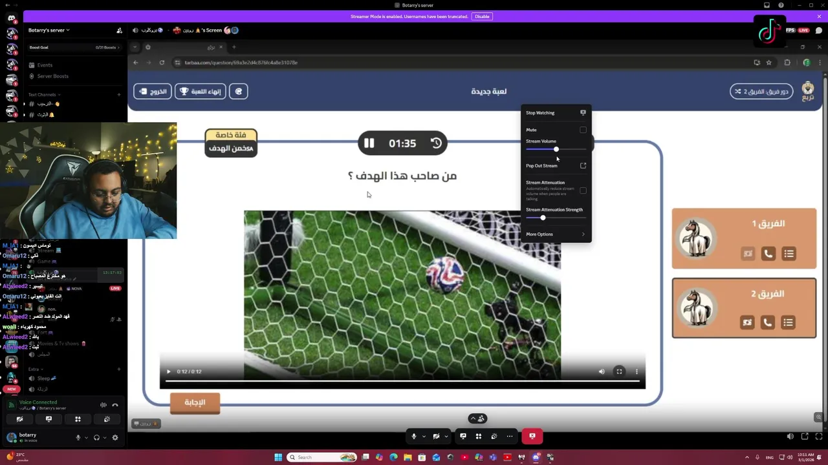The image size is (828, 465).
Task: Deafen with the user panel headphones icon
Action: pyautogui.click(x=96, y=437)
